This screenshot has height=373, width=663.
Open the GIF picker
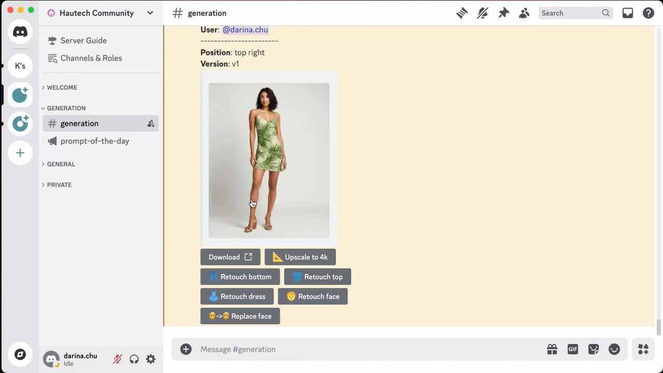[573, 349]
